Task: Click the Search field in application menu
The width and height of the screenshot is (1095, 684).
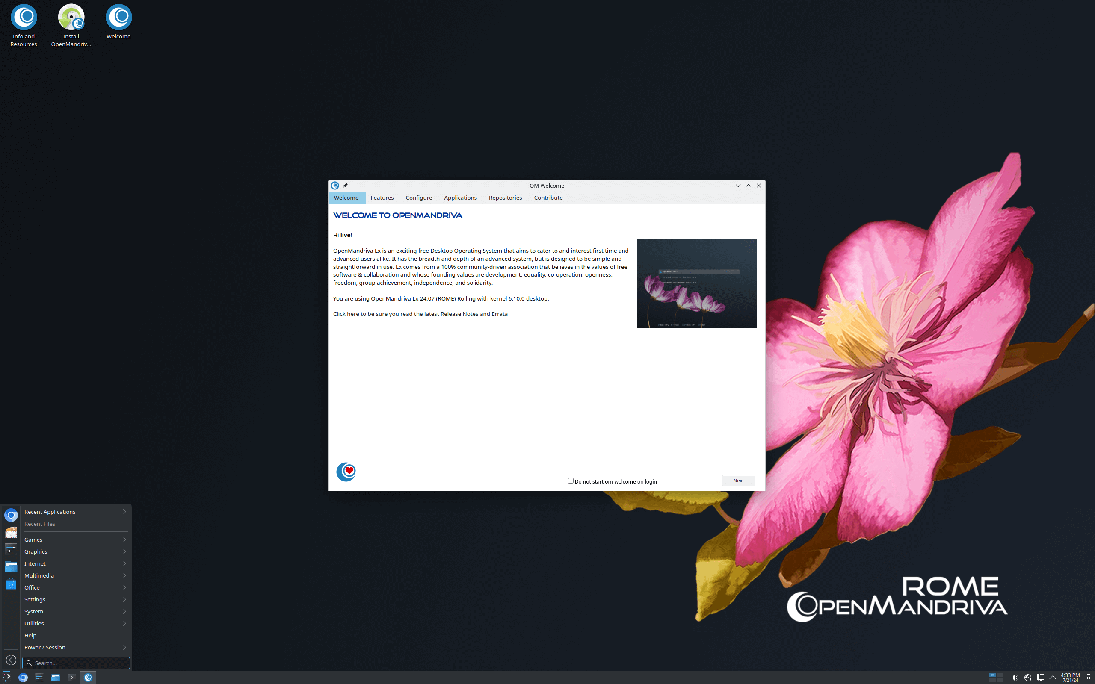Action: pyautogui.click(x=76, y=663)
